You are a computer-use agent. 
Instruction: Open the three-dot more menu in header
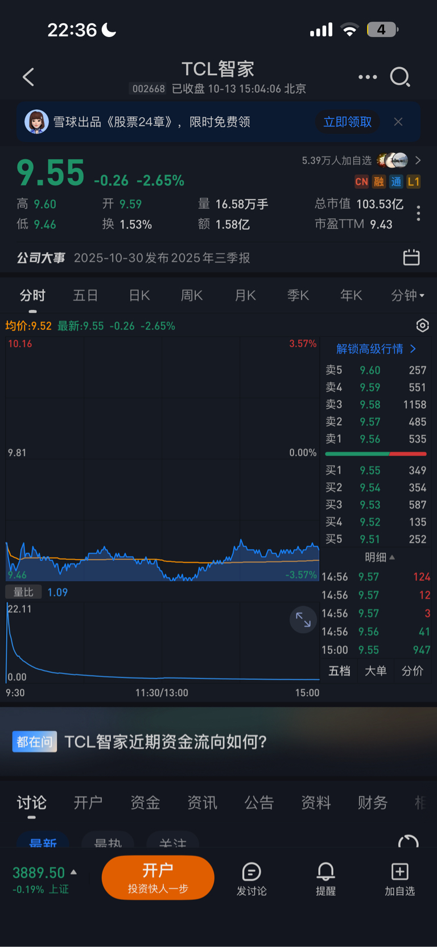point(368,77)
